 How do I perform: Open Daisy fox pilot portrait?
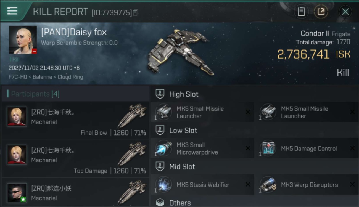23,40
